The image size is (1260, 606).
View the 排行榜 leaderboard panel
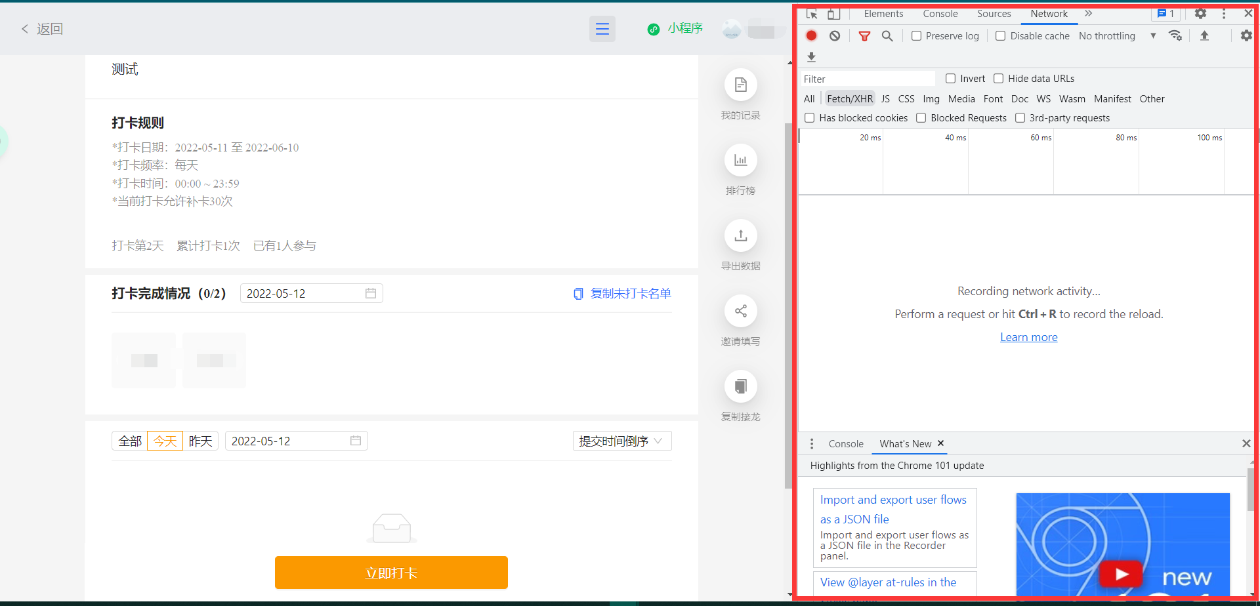pyautogui.click(x=740, y=169)
